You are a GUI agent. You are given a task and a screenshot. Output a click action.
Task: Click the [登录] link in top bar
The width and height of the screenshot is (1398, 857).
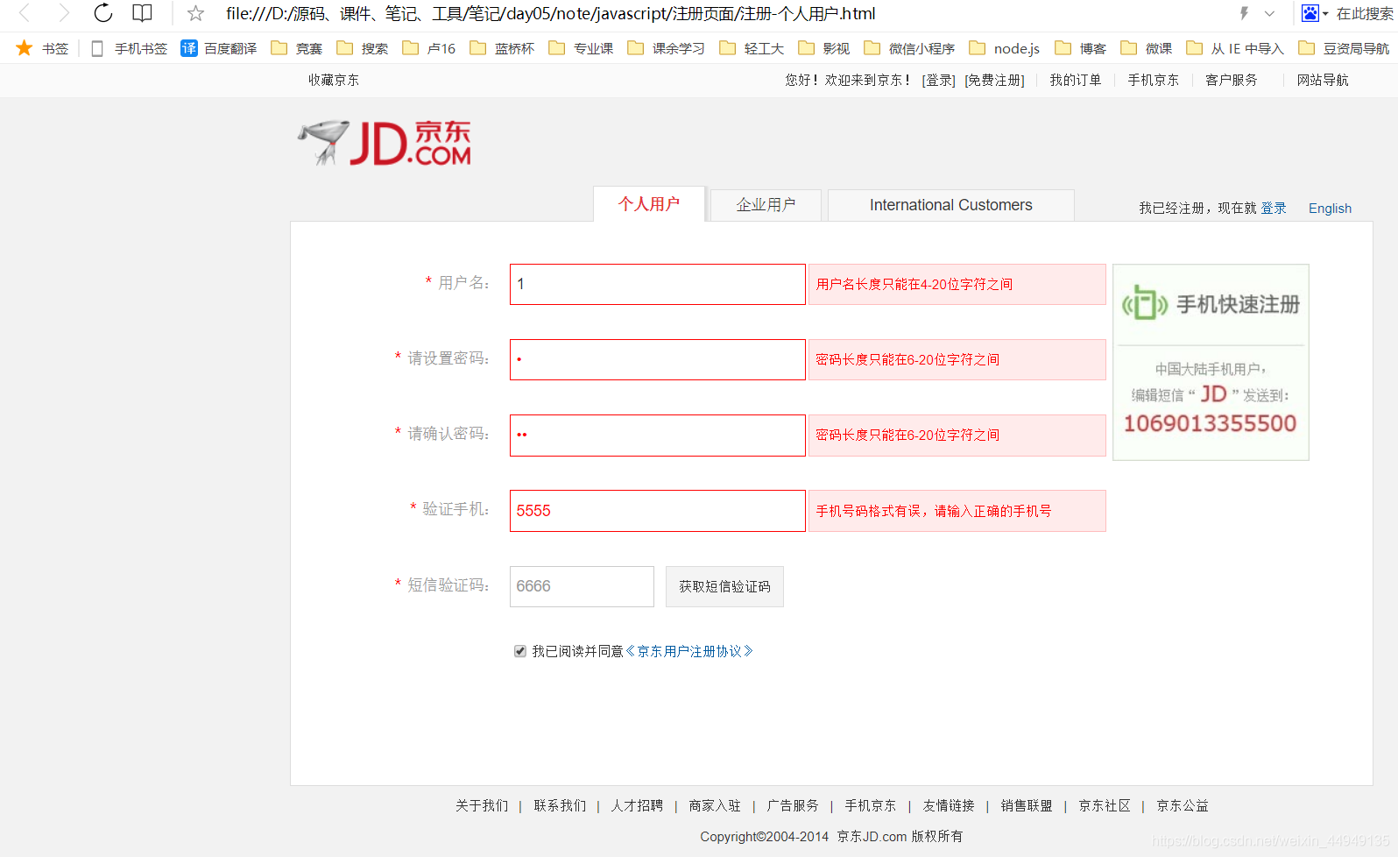point(938,80)
